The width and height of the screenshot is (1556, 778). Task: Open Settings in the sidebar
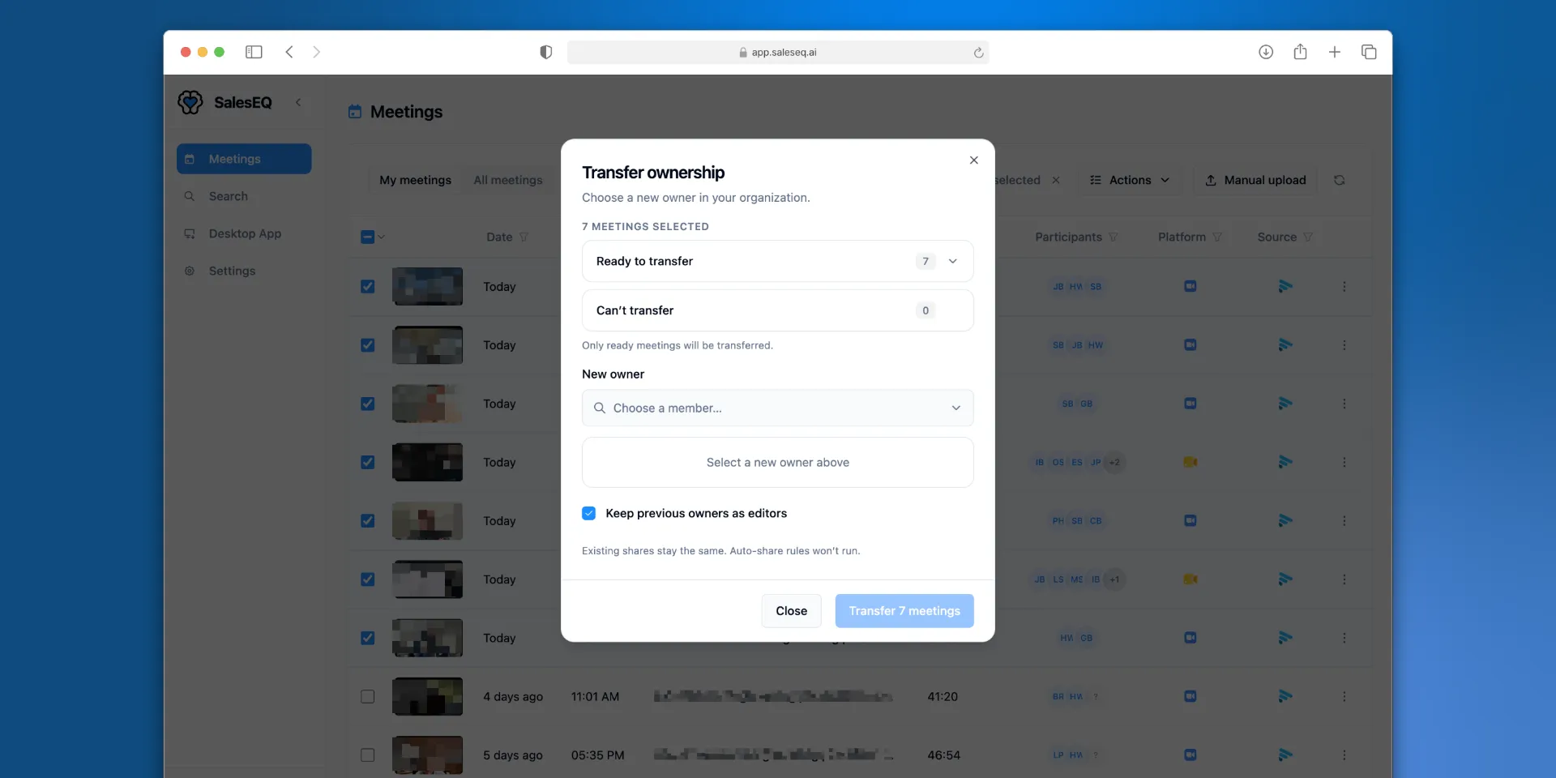(244, 271)
